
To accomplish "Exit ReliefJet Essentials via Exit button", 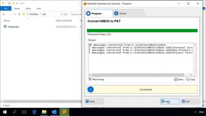I will pos(190,101).
